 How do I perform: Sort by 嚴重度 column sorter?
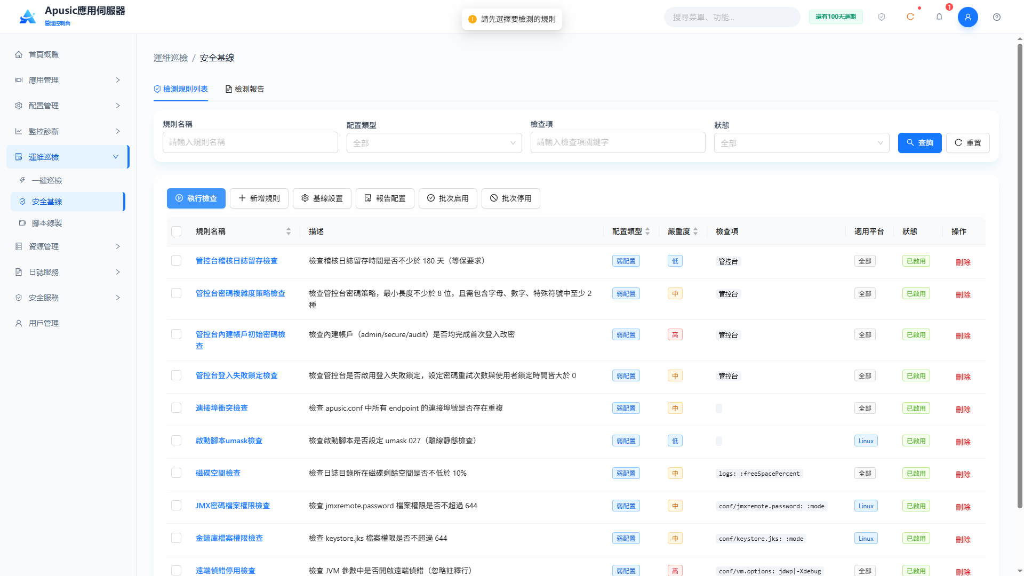coord(695,231)
